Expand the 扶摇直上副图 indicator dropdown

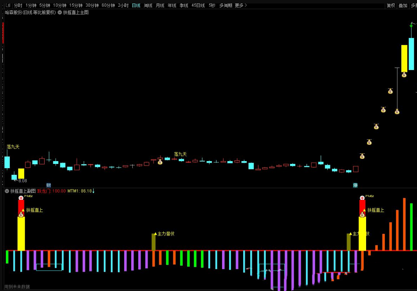(7, 191)
